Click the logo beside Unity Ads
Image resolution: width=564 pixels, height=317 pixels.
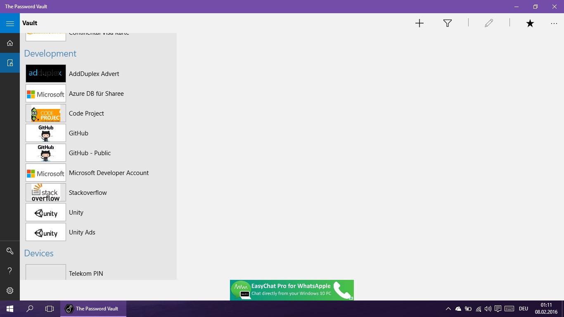pyautogui.click(x=46, y=232)
